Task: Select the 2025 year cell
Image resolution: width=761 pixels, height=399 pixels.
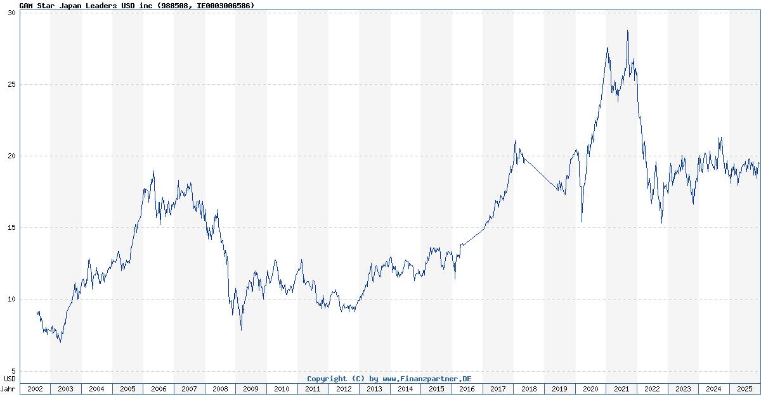Action: click(745, 389)
